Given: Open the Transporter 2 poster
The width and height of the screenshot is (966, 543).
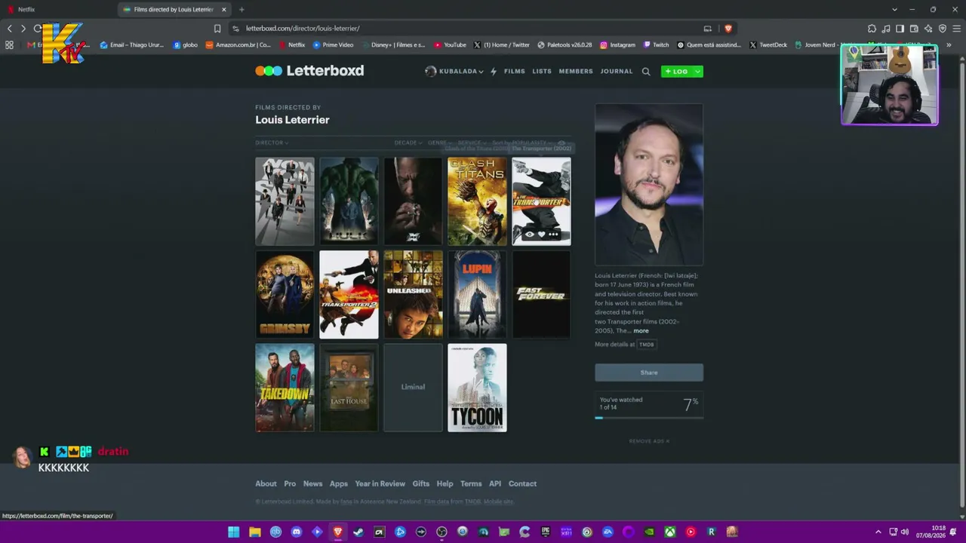Looking at the screenshot, I should 349,294.
